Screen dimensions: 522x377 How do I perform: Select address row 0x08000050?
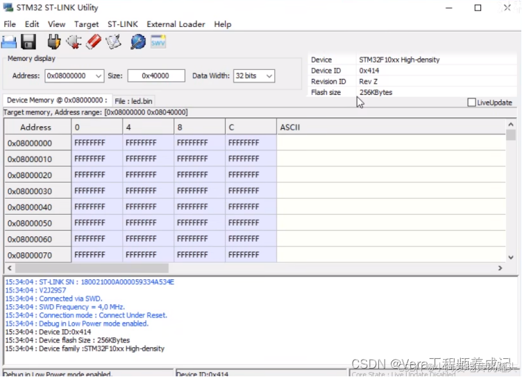pyautogui.click(x=37, y=222)
